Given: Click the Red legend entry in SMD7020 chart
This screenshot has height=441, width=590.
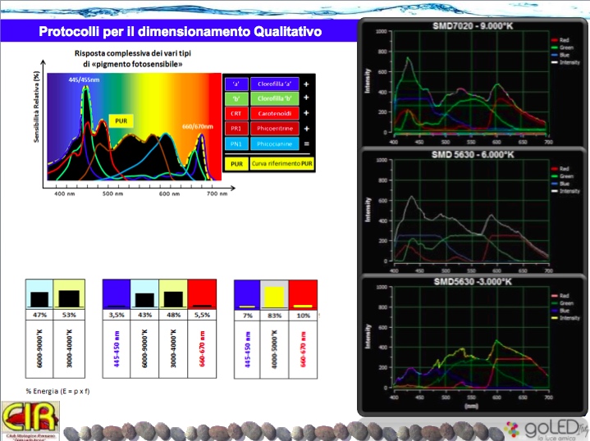Looking at the screenshot, I should click(x=560, y=40).
